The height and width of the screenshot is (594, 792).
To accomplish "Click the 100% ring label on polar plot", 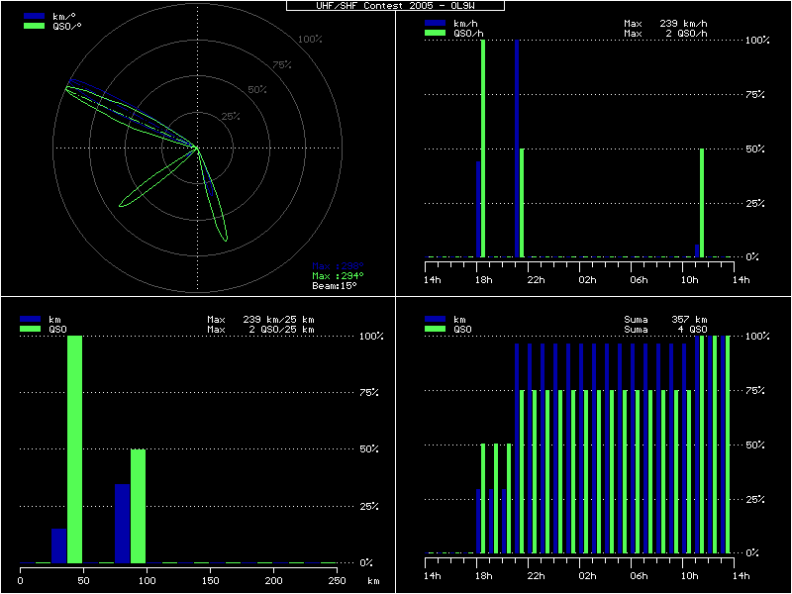I will click(x=310, y=40).
